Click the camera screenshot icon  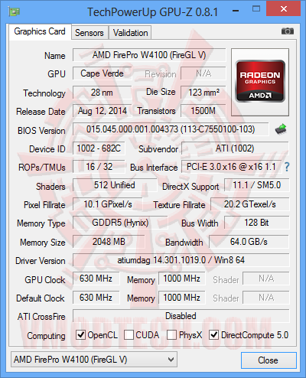[x=288, y=31]
